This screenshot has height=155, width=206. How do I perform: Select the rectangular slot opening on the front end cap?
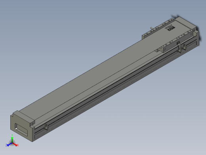pos(21,130)
